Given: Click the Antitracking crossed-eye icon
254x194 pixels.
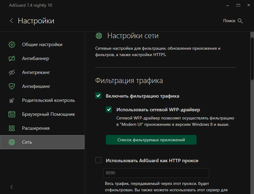Looking at the screenshot, I should (12, 72).
